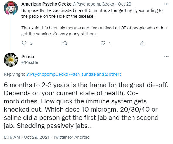Click the @PissBe handle
The image size is (173, 144).
(30, 62)
